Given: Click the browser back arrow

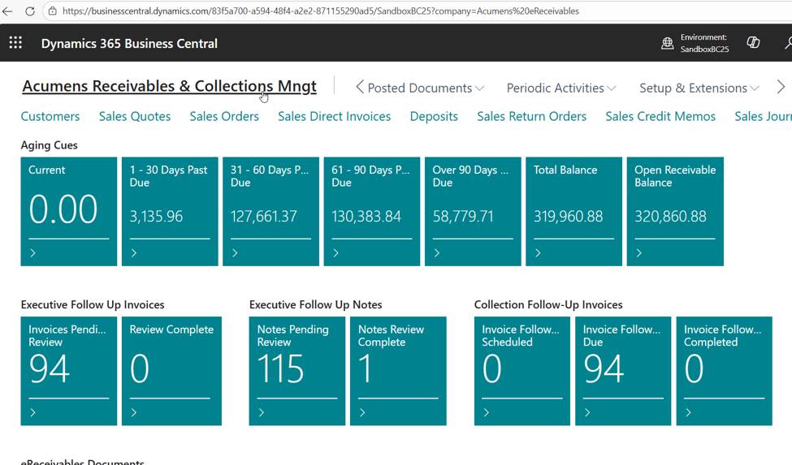Looking at the screenshot, I should click(x=7, y=11).
